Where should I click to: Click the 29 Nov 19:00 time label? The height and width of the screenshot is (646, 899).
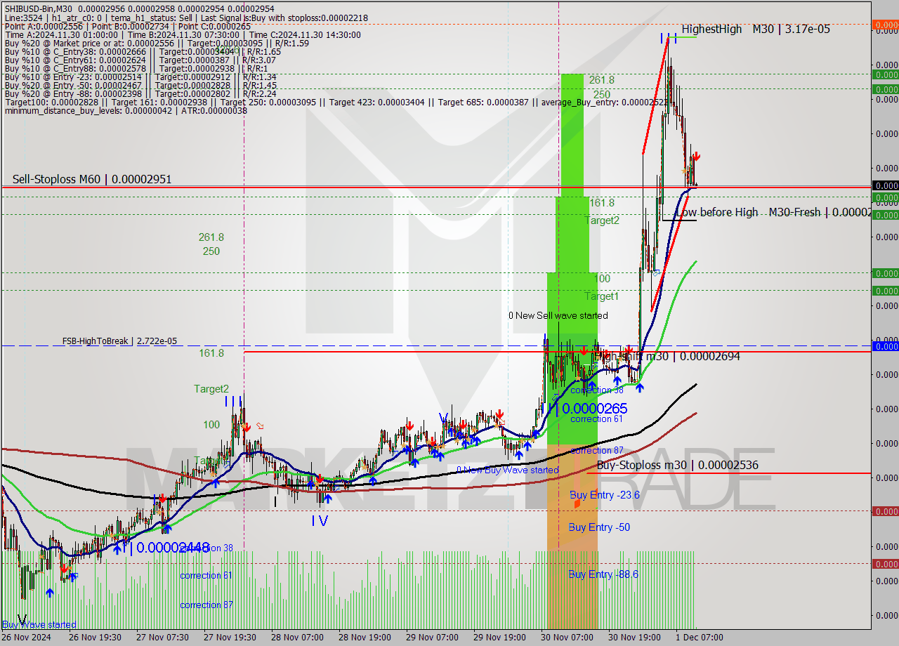[499, 638]
